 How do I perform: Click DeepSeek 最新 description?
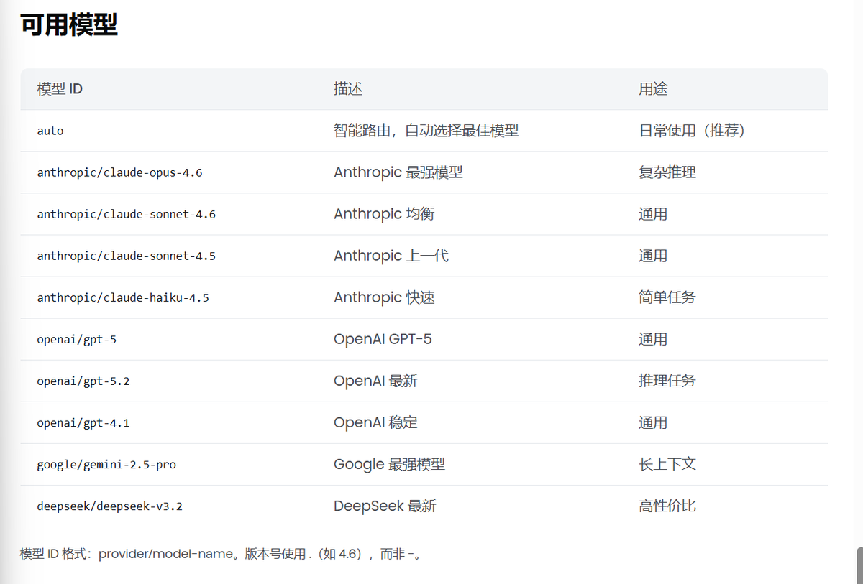(x=385, y=506)
